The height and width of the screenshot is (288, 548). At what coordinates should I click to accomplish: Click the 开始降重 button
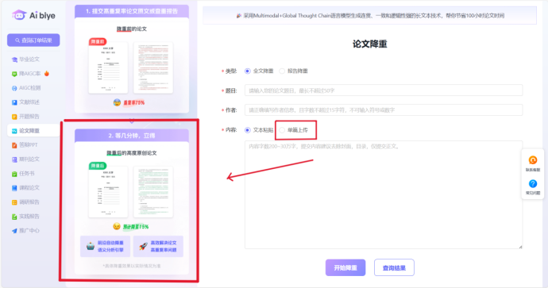coord(345,267)
